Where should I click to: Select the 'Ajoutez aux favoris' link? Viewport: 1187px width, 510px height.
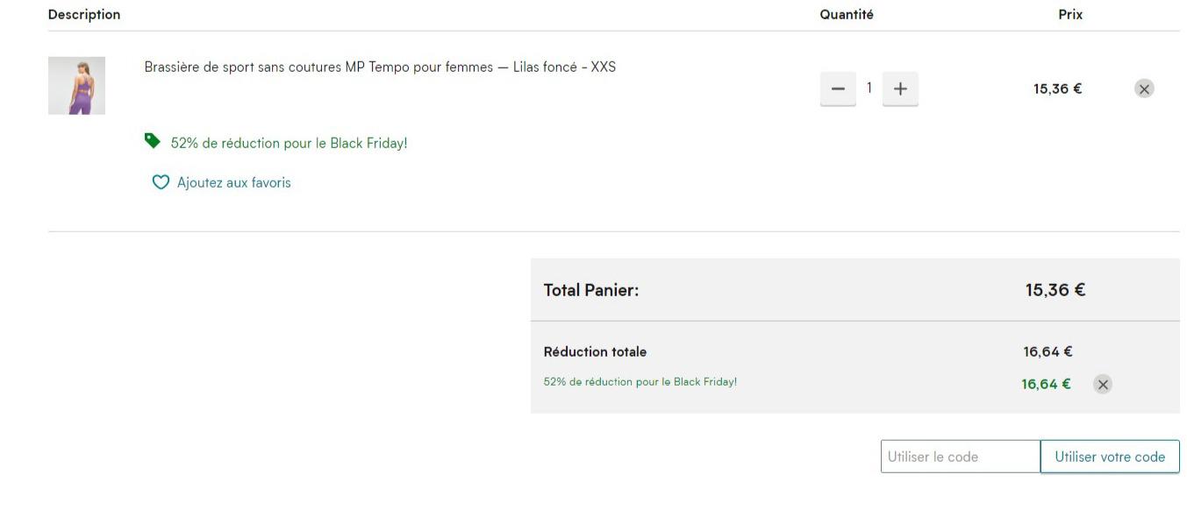point(233,182)
